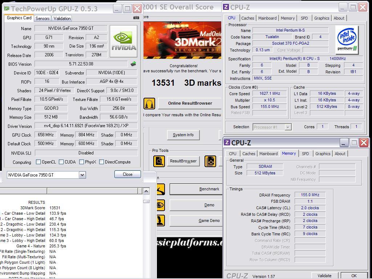Toggle the DirectCompute checkbox
This screenshot has width=372, height=279.
pos(101,162)
